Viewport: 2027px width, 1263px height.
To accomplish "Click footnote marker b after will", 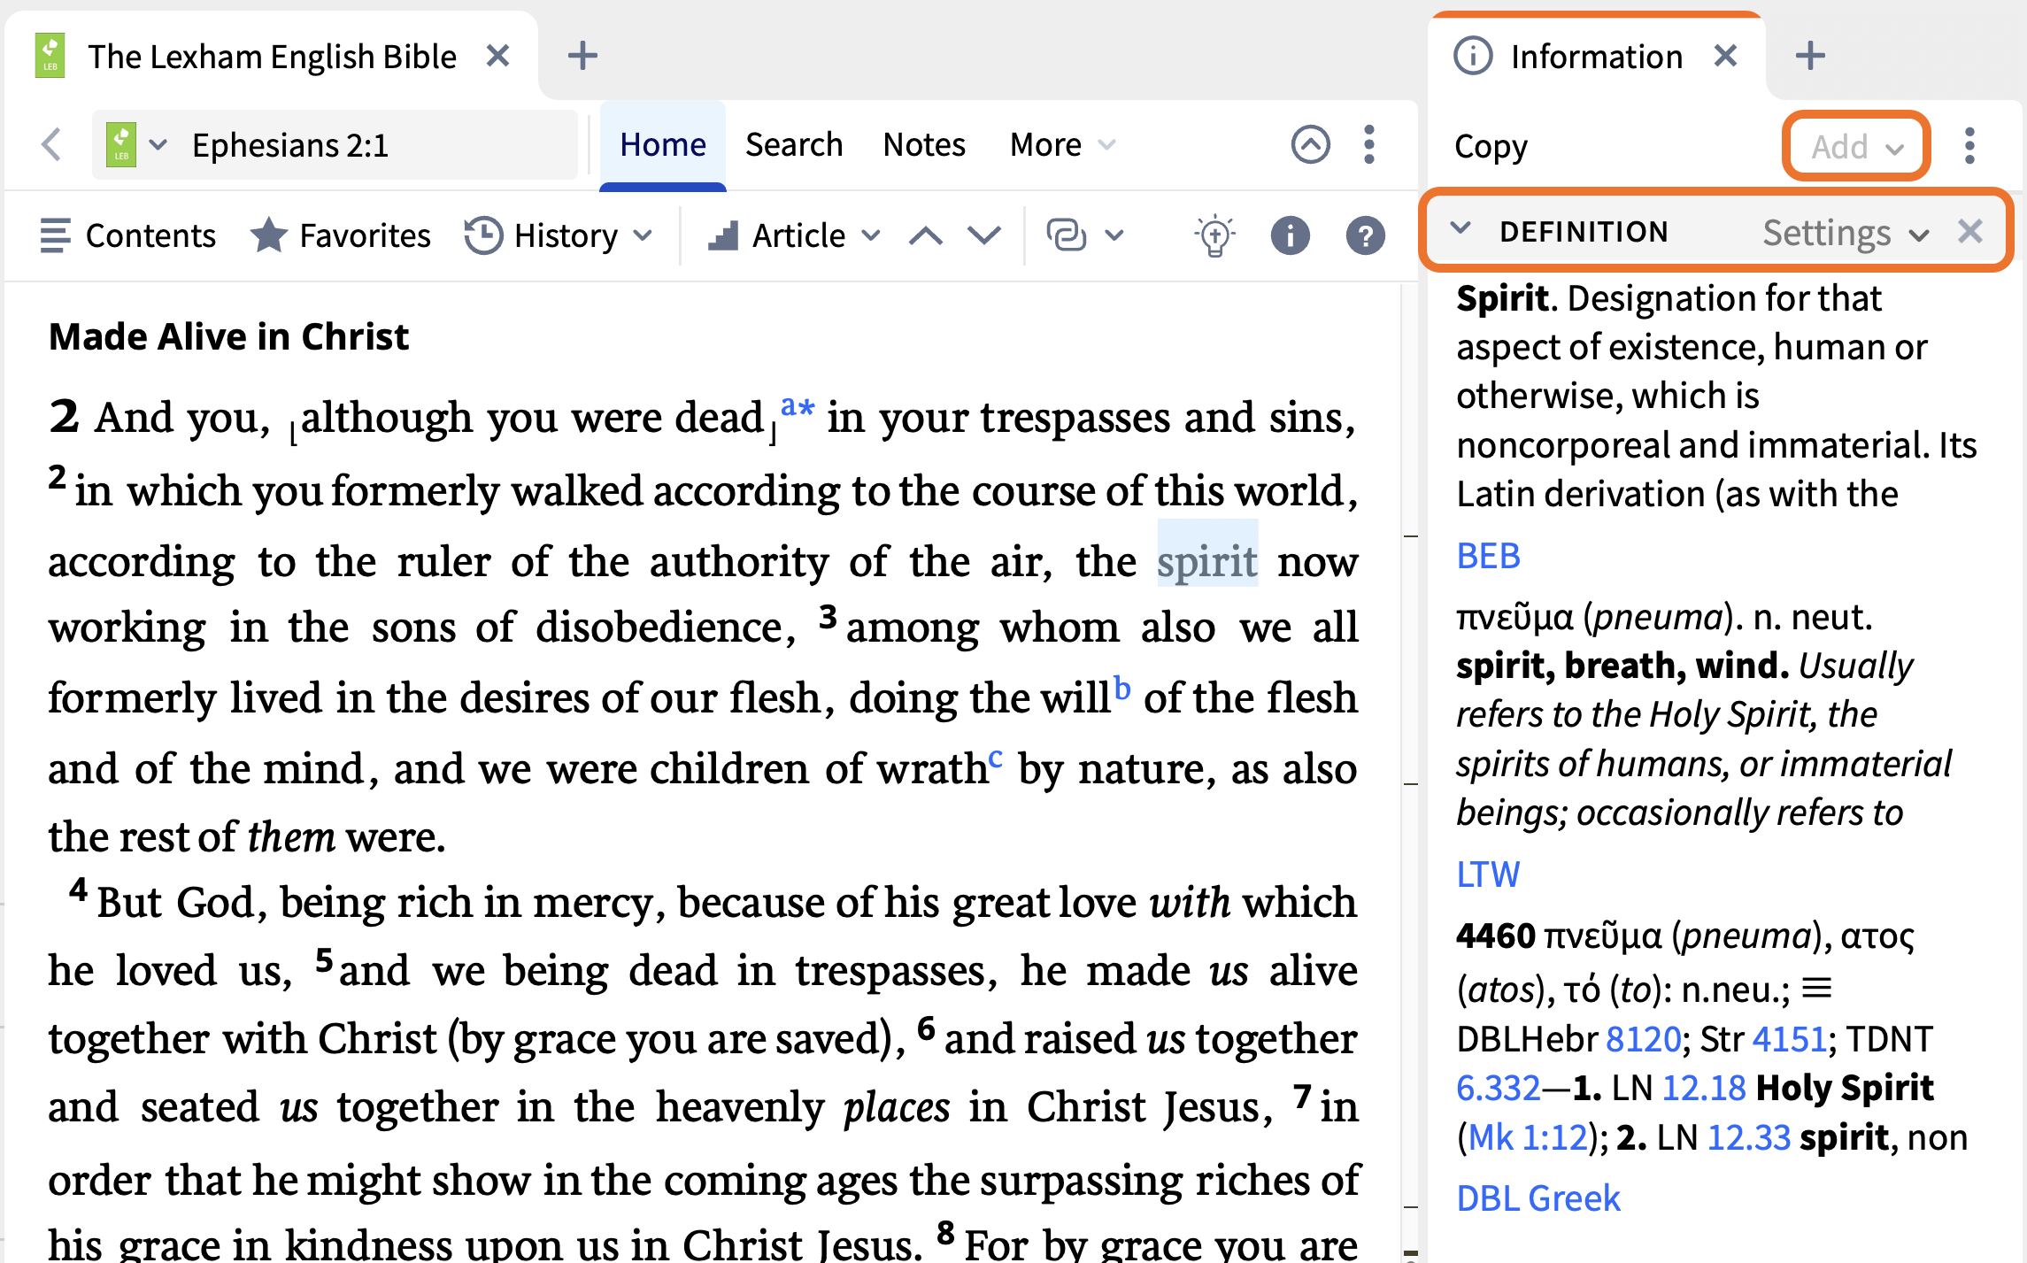I will [1121, 687].
